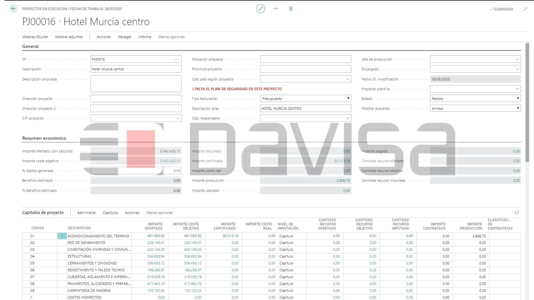534x300 pixels.
Task: Click Importe ofertado 556.693,94 for ESTRUCTURAS
Action: tap(156, 256)
